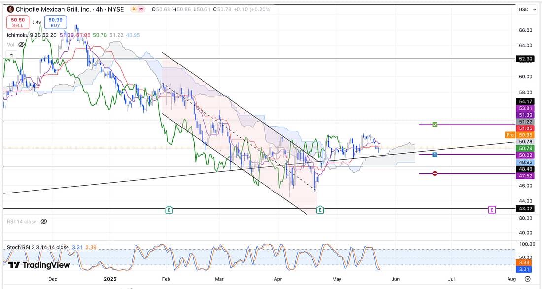542x289 pixels.
Task: Collapse the indicator legend with the chevron
Action: pyautogui.click(x=11, y=55)
